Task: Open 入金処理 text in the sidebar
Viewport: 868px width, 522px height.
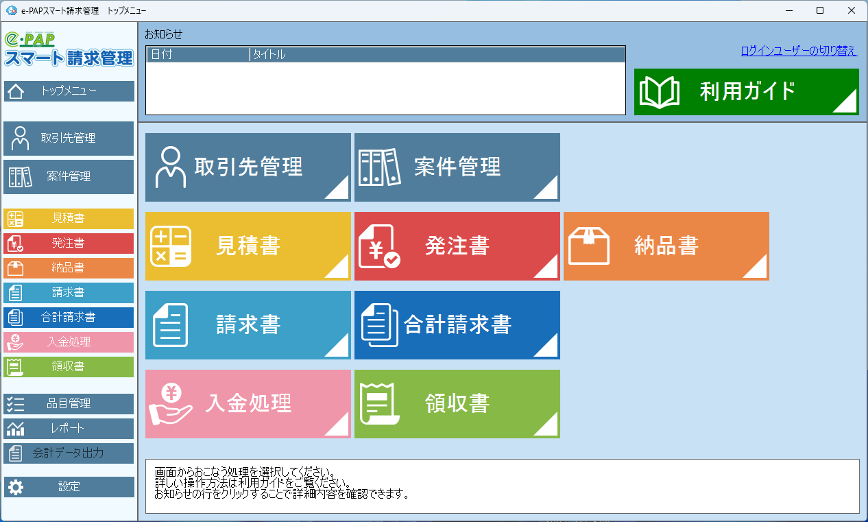Action: click(x=69, y=342)
